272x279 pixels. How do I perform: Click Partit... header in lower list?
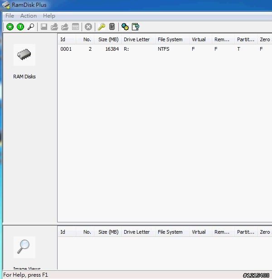246,232
